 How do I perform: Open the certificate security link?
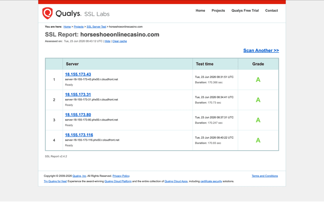(x=211, y=181)
